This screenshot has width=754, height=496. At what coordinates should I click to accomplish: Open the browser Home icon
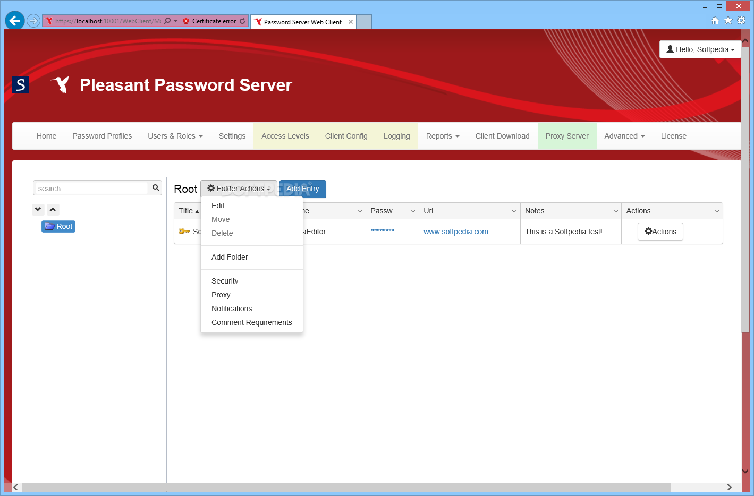click(715, 21)
